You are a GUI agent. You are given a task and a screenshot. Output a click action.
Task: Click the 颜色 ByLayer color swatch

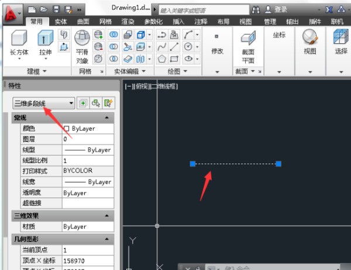click(x=66, y=129)
